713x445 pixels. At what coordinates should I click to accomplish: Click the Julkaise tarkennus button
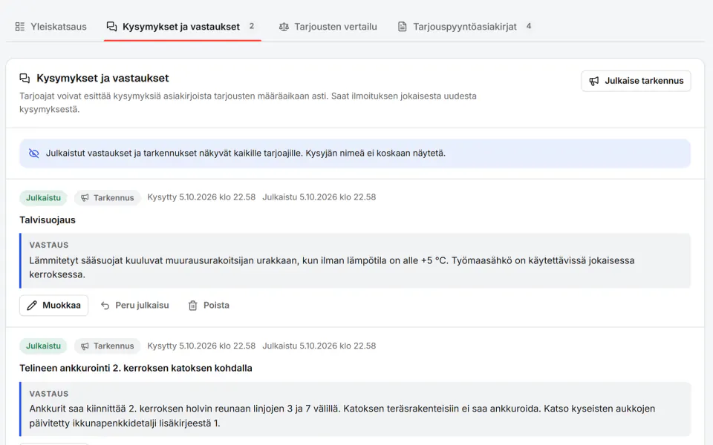[x=636, y=81]
